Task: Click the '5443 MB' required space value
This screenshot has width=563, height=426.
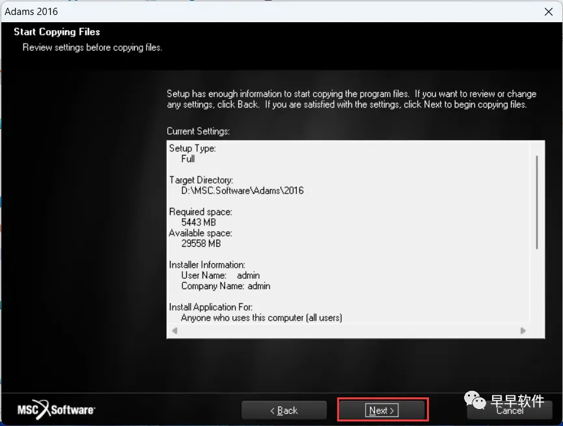Action: click(199, 222)
